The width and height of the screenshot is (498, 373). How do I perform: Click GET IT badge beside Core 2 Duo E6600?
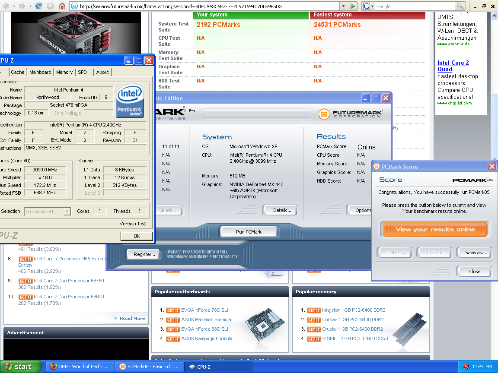pyautogui.click(x=26, y=297)
